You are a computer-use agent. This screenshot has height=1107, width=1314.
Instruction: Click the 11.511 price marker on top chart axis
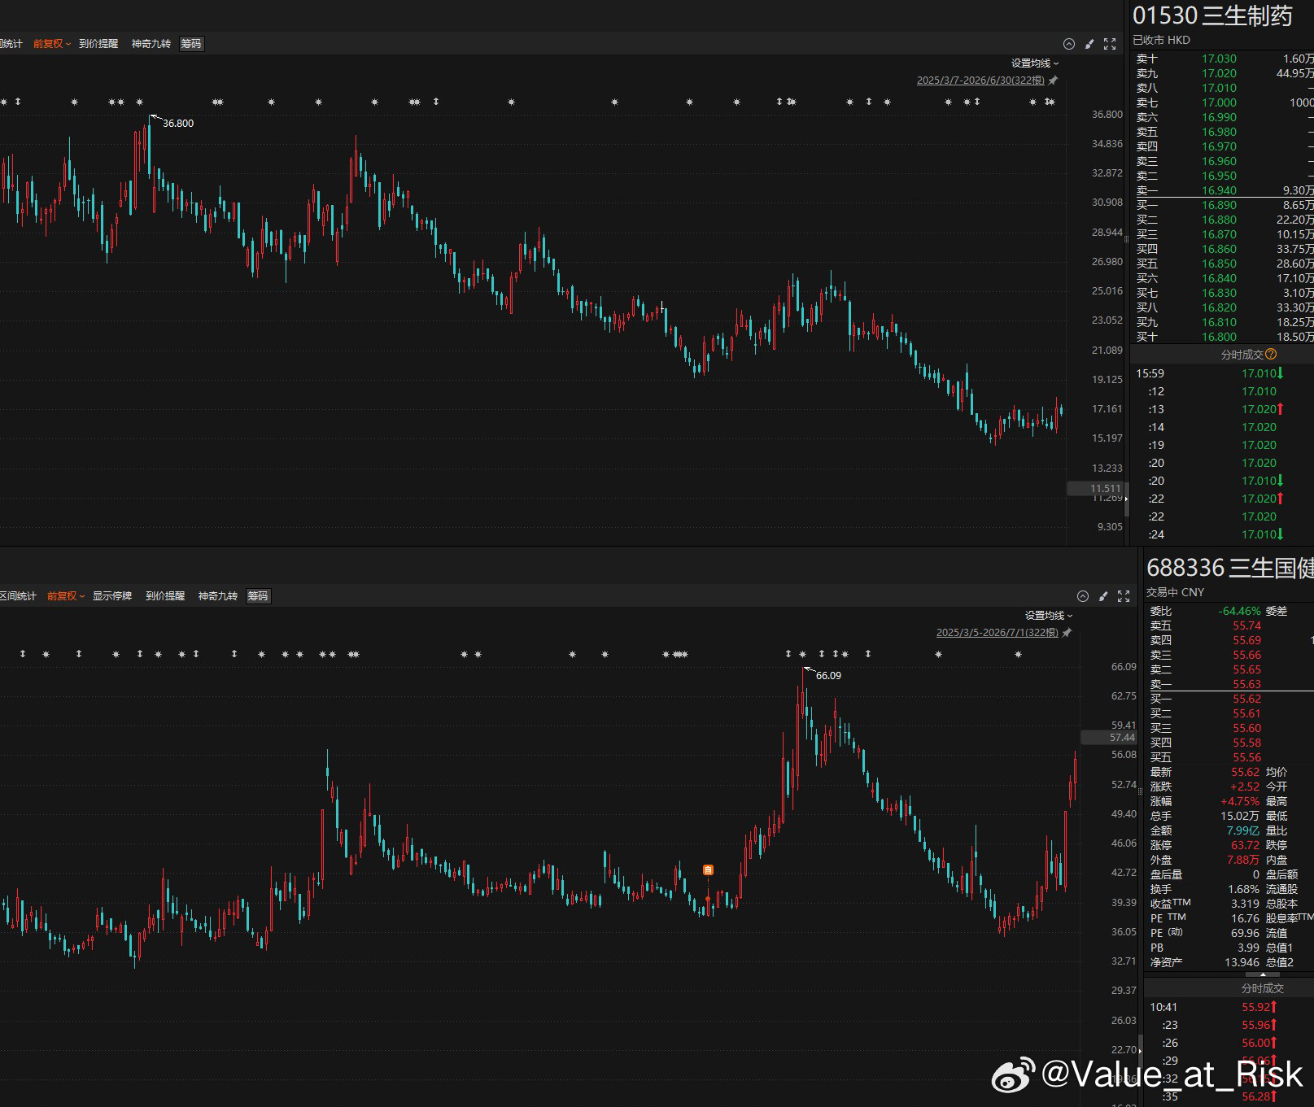(x=1096, y=488)
